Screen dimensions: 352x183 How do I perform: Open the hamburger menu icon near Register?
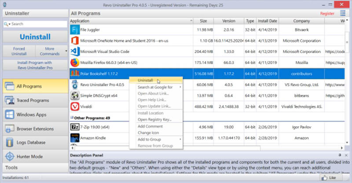(343, 13)
